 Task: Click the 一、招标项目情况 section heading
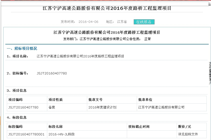[22, 49]
